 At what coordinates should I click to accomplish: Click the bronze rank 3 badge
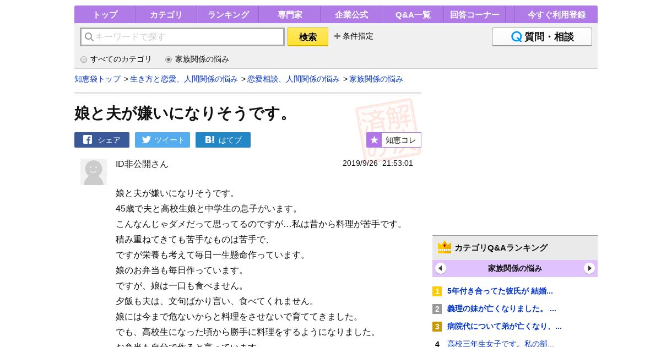click(x=437, y=327)
